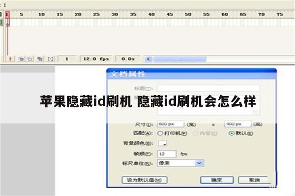Screen dimensions: 295x196
Task: Click the current frame number box
Action: [67, 59]
